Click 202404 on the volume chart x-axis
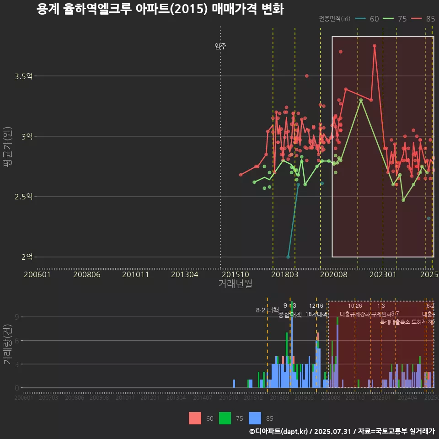The width and height of the screenshot is (439, 439). pyautogui.click(x=407, y=397)
